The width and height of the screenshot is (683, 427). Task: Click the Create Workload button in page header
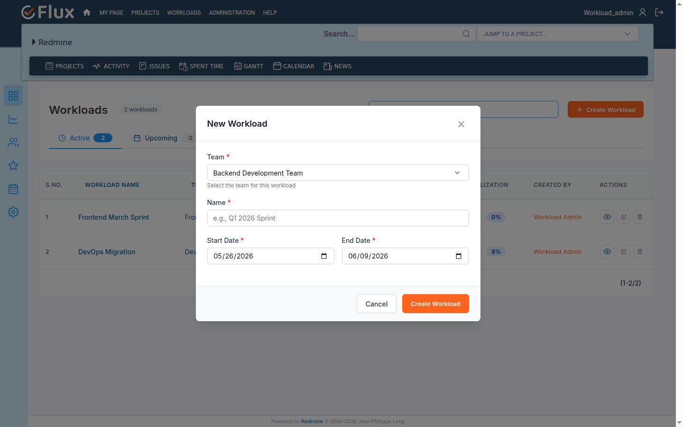tap(606, 110)
